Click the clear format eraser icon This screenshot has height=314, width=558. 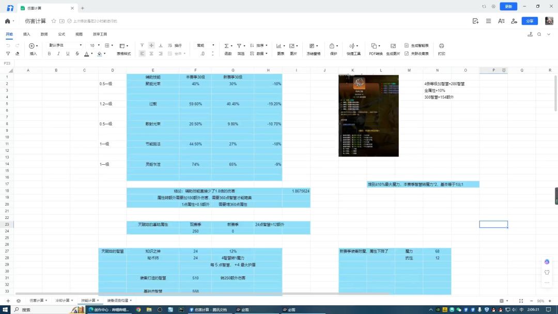pos(18,53)
